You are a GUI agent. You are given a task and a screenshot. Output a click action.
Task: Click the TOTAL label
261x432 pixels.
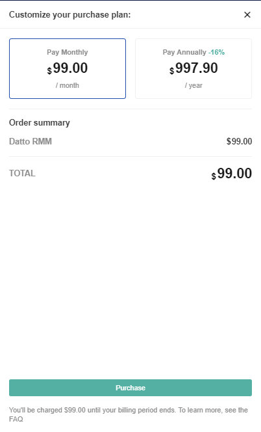coord(22,173)
